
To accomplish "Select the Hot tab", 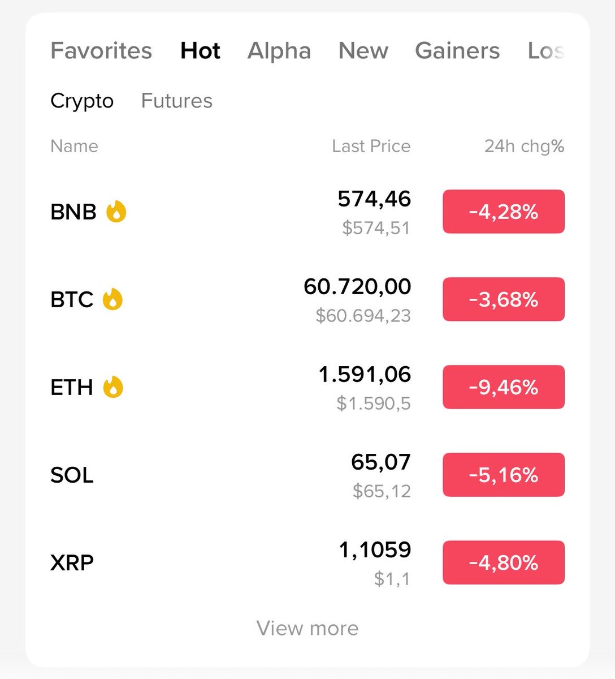I will (200, 51).
